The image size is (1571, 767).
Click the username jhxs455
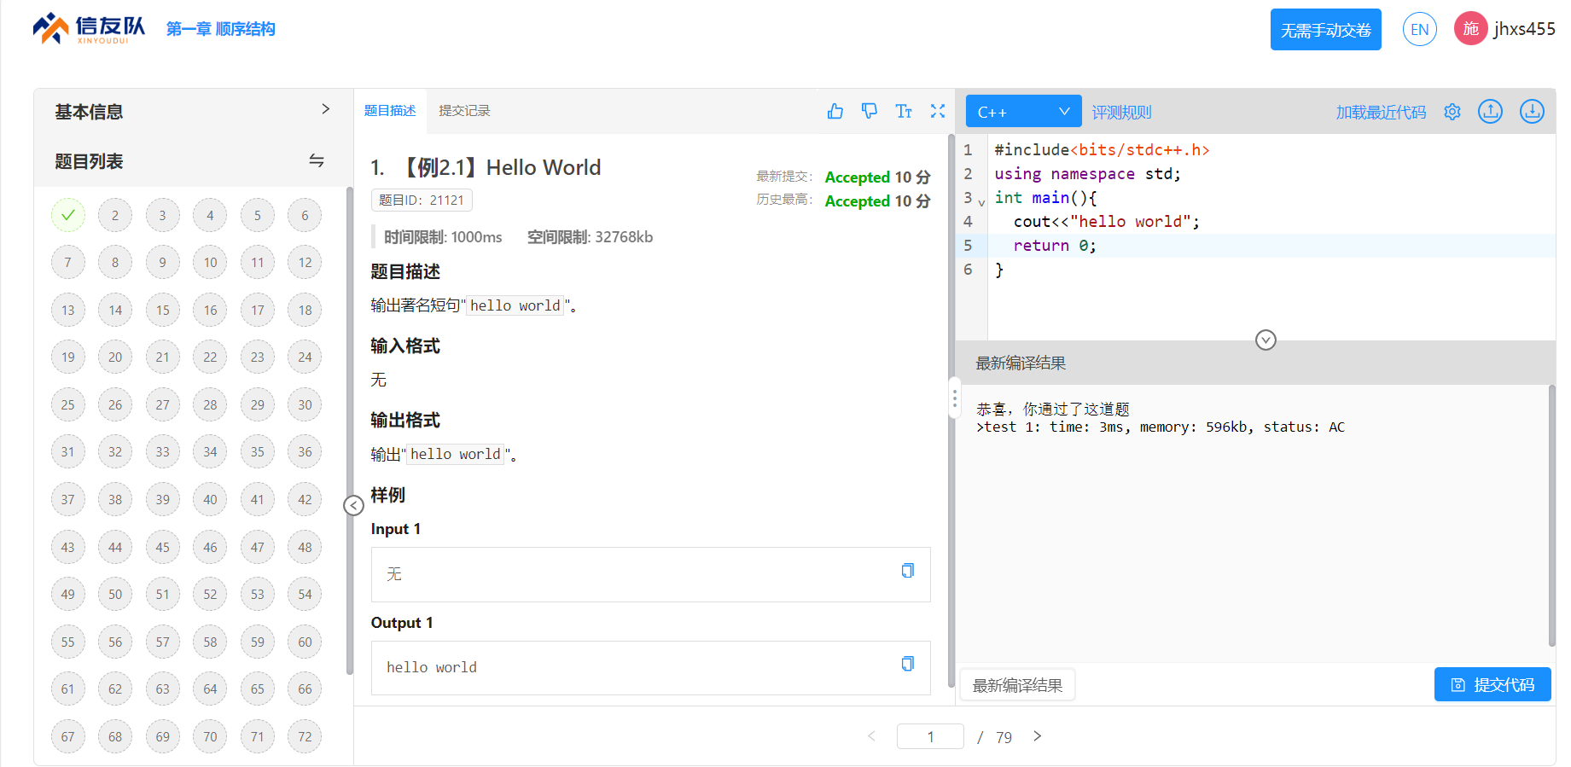point(1524,29)
